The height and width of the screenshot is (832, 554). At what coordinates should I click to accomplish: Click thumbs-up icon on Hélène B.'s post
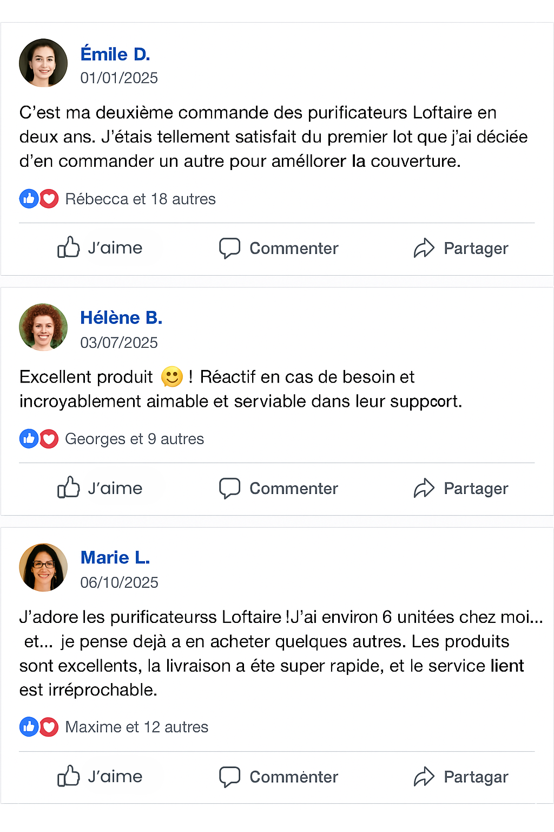pos(69,487)
